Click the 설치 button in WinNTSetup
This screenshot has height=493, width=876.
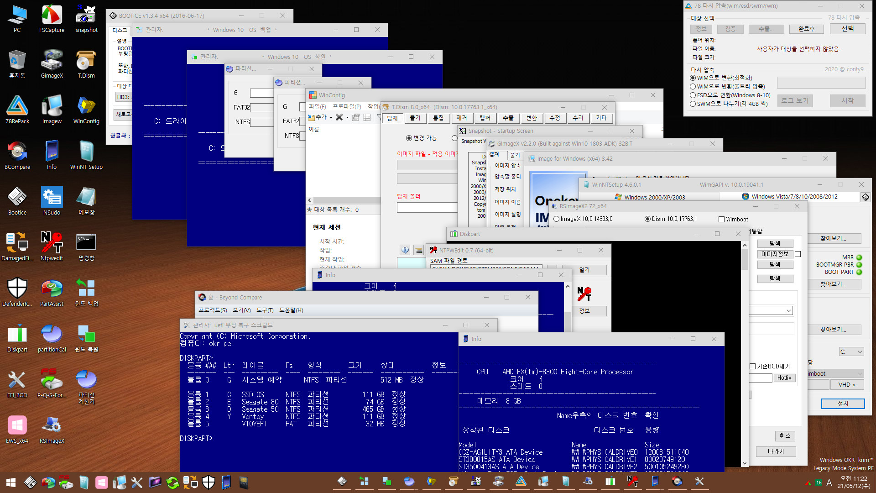click(843, 404)
